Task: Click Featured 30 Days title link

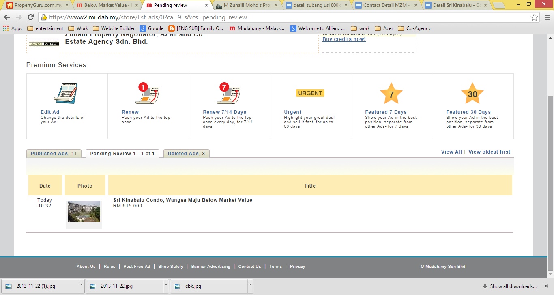Action: tap(468, 112)
